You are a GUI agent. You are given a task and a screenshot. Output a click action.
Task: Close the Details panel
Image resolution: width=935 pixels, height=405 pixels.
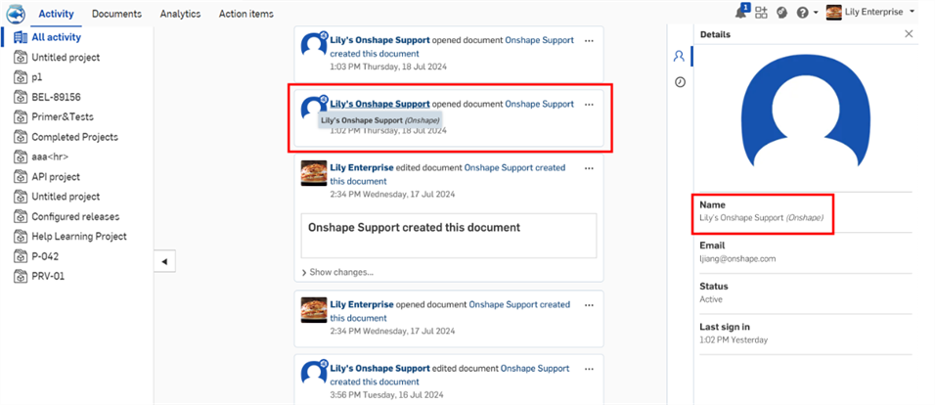[909, 34]
